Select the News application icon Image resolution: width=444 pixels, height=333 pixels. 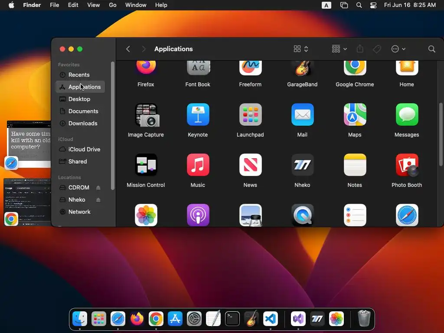point(250,164)
